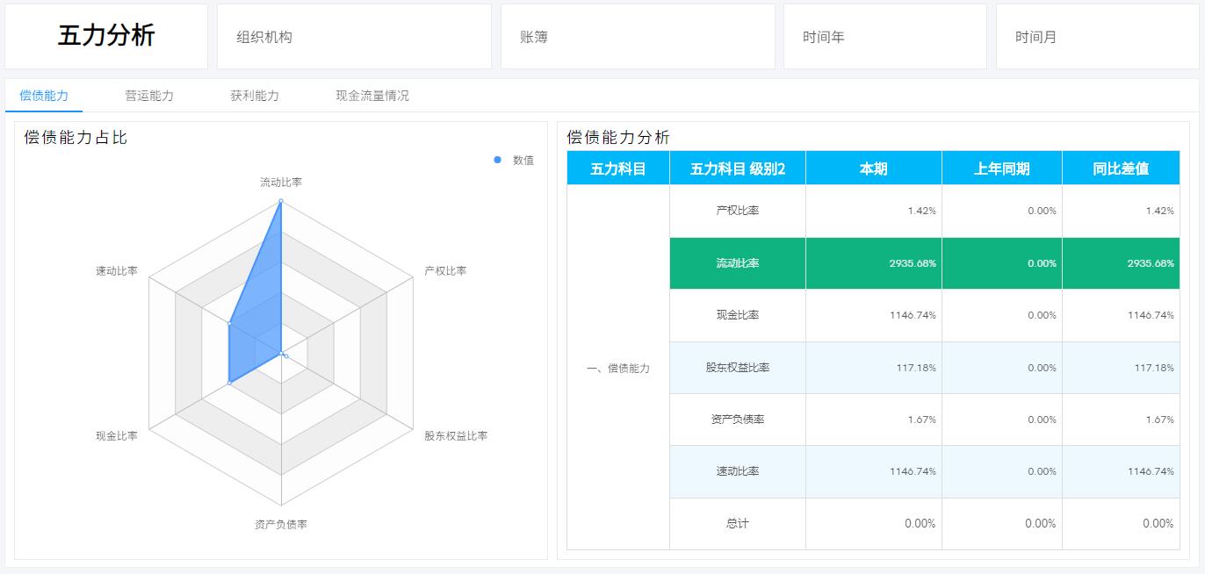Open the 现金流量情况 tab
This screenshot has height=574, width=1205.
pyautogui.click(x=373, y=96)
